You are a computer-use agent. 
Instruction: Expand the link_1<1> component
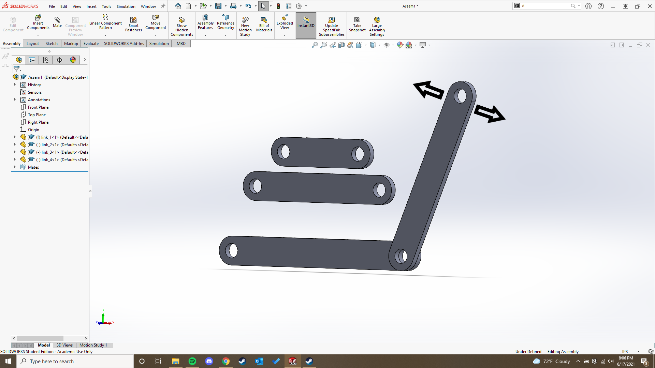(15, 137)
